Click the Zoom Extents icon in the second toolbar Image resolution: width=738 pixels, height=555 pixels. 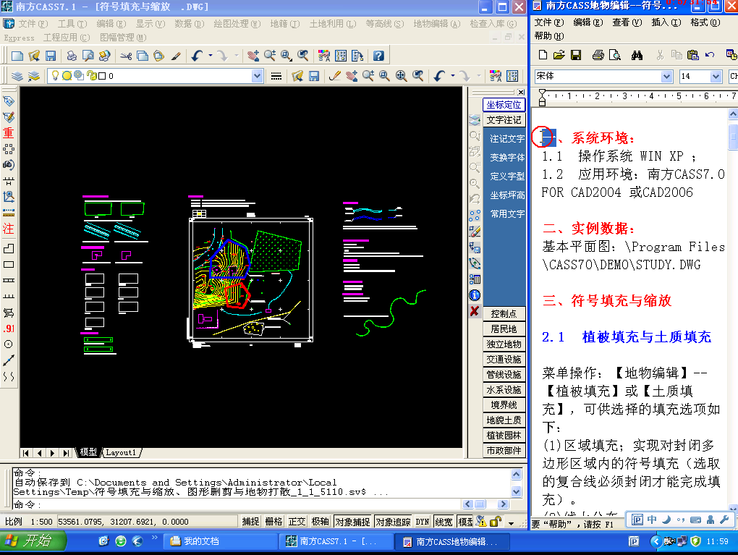click(x=401, y=76)
